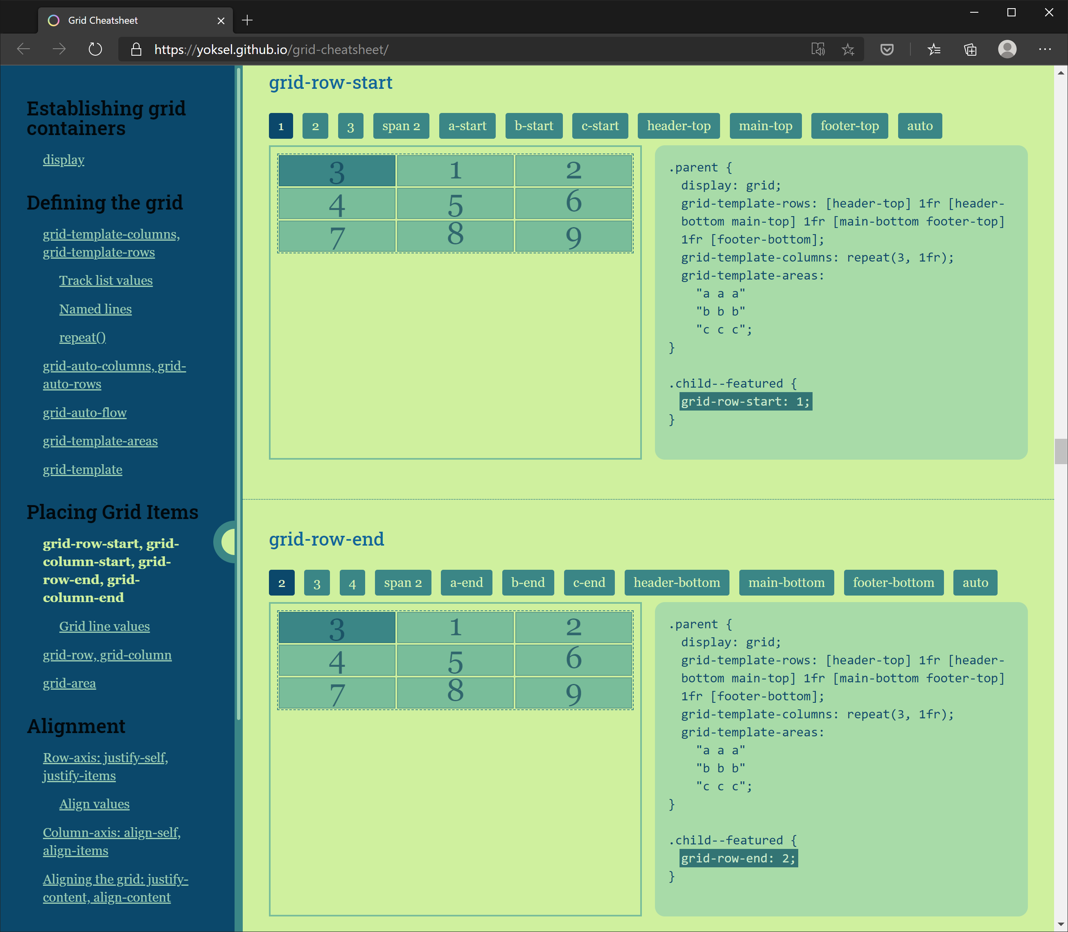This screenshot has width=1068, height=932.
Task: Open a new browser tab
Action: click(247, 20)
